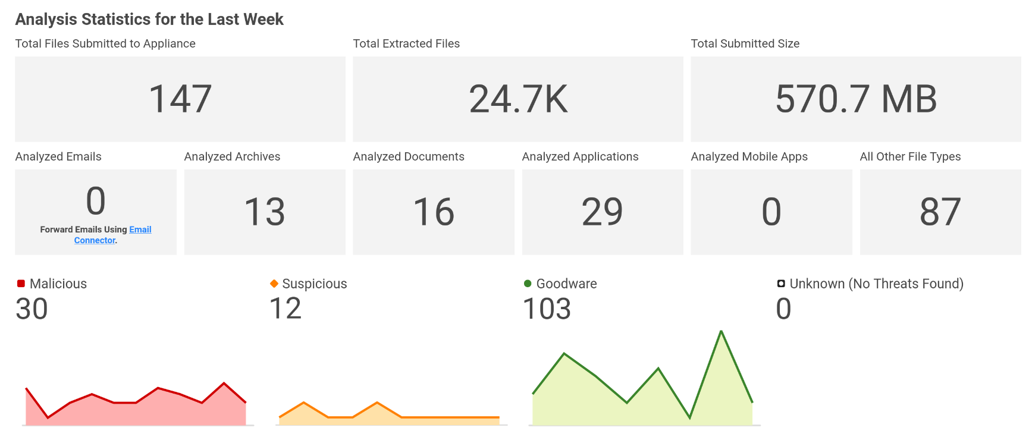Click the orange Suspicious diamond icon

click(274, 284)
